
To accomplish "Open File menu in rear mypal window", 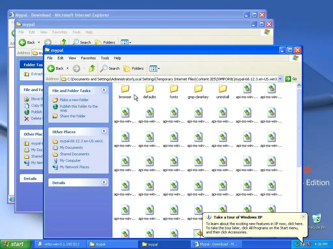I will pyautogui.click(x=21, y=32).
